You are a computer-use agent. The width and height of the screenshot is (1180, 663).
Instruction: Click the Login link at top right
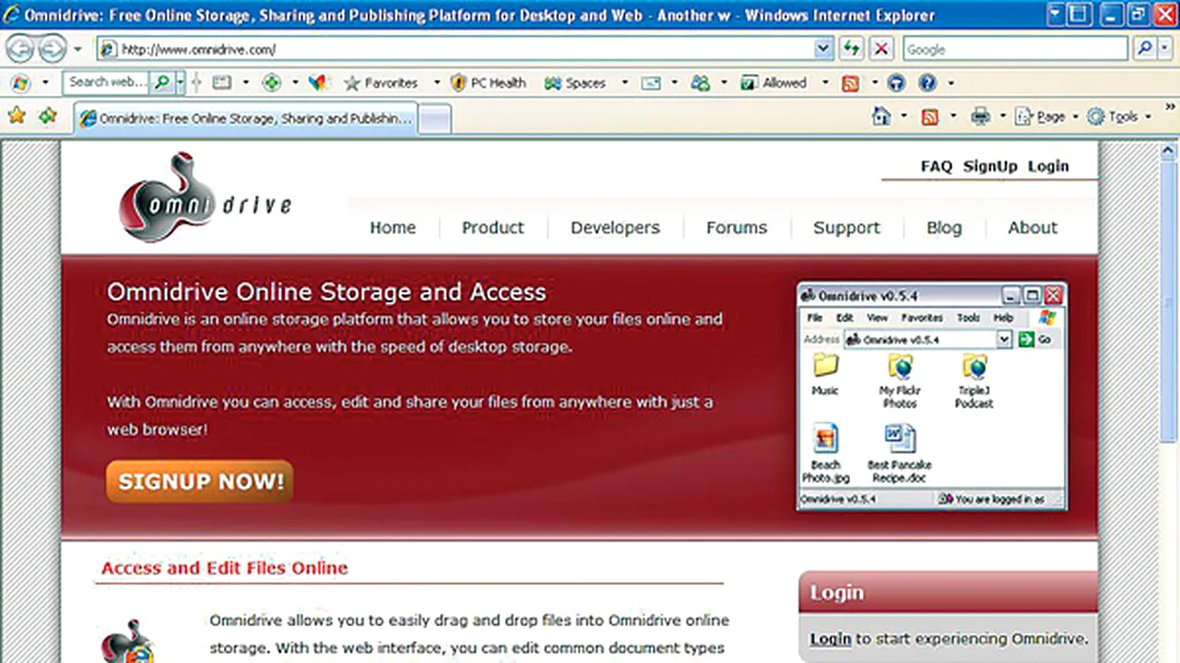pyautogui.click(x=1048, y=166)
